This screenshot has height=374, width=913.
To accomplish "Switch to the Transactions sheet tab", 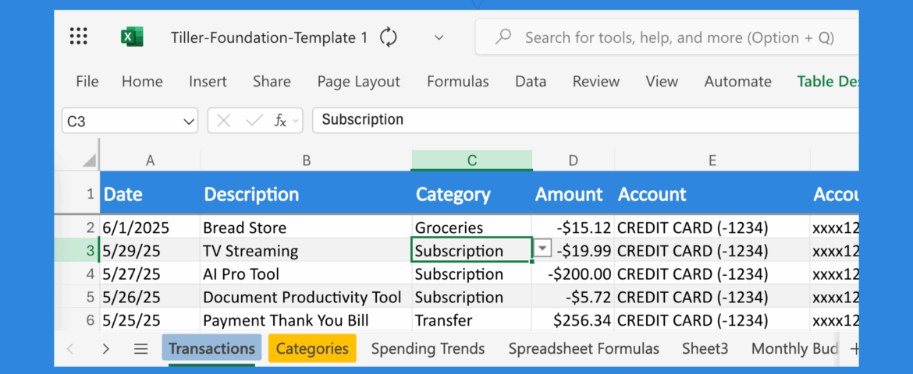I will click(x=212, y=348).
